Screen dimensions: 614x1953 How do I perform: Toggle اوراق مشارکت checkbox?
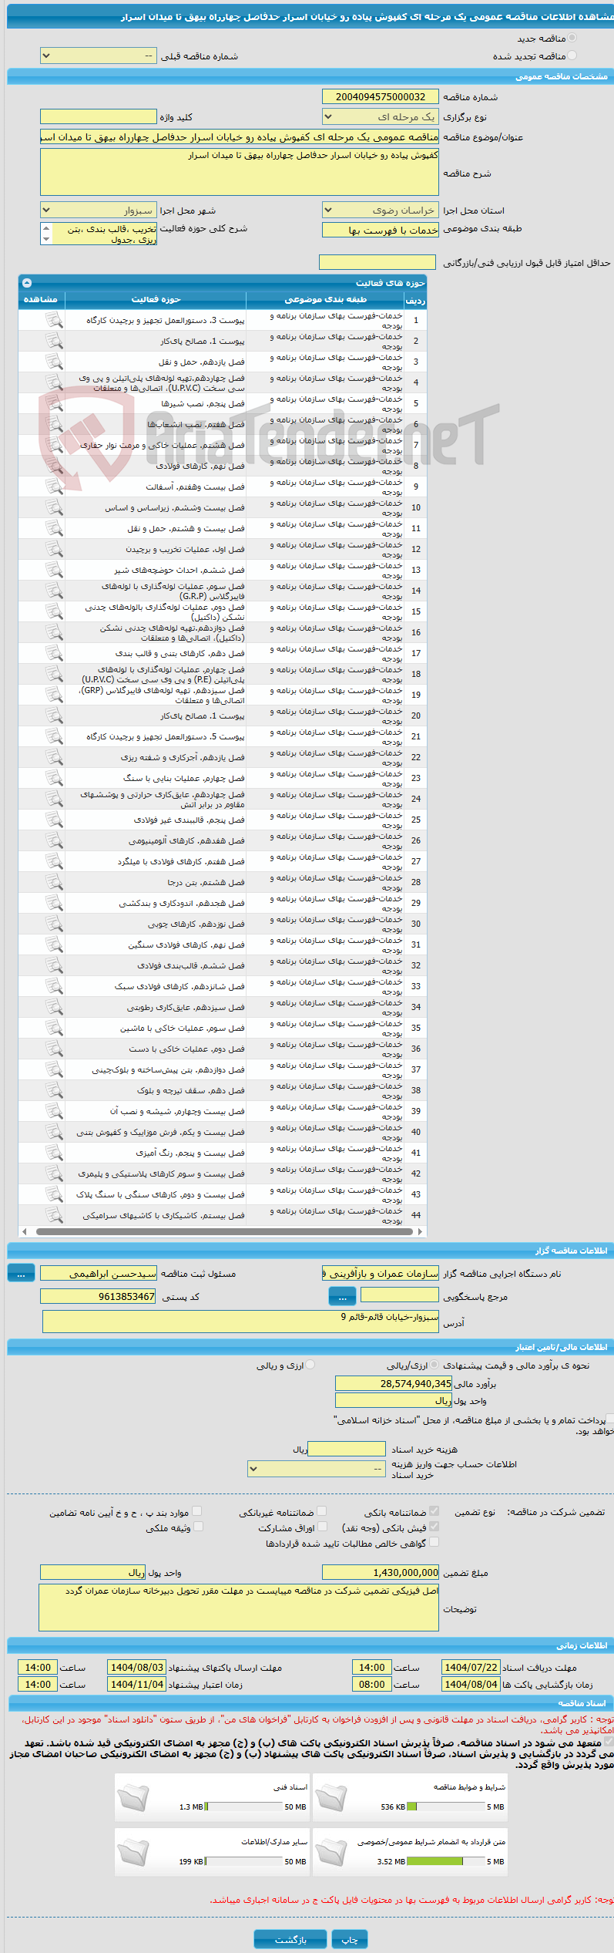(x=323, y=1527)
